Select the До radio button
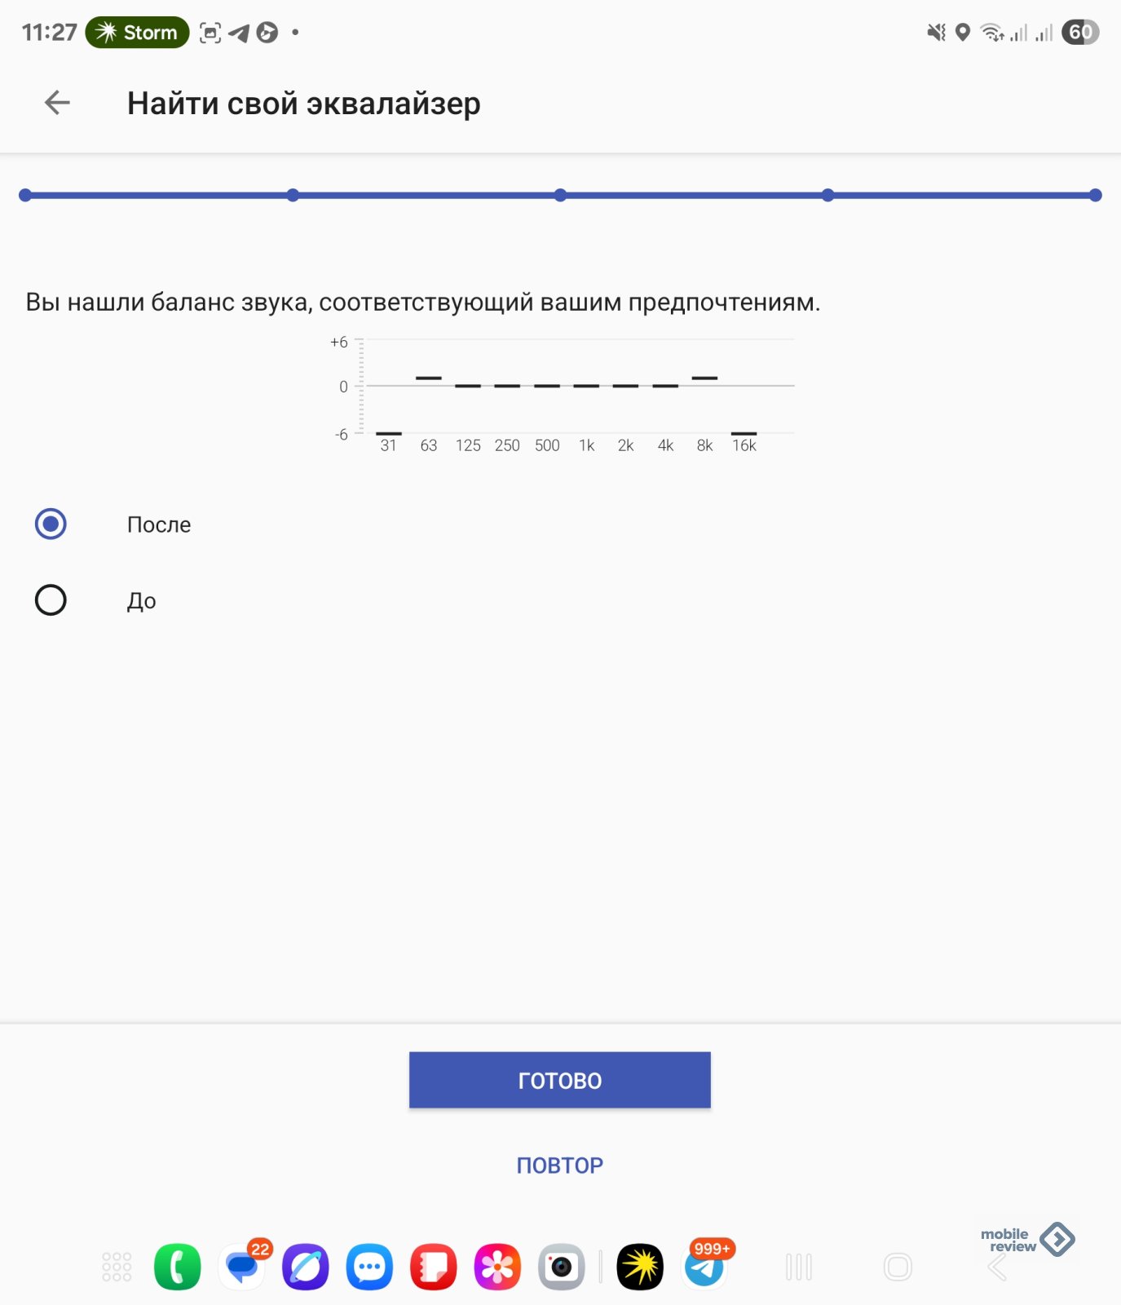 pos(51,600)
